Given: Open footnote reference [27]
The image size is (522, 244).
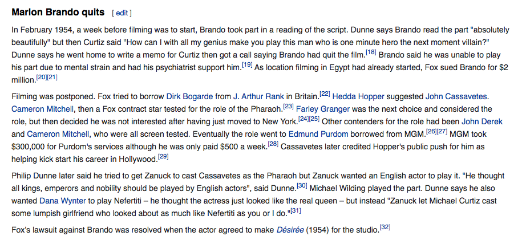Looking at the screenshot, I should 442,132.
